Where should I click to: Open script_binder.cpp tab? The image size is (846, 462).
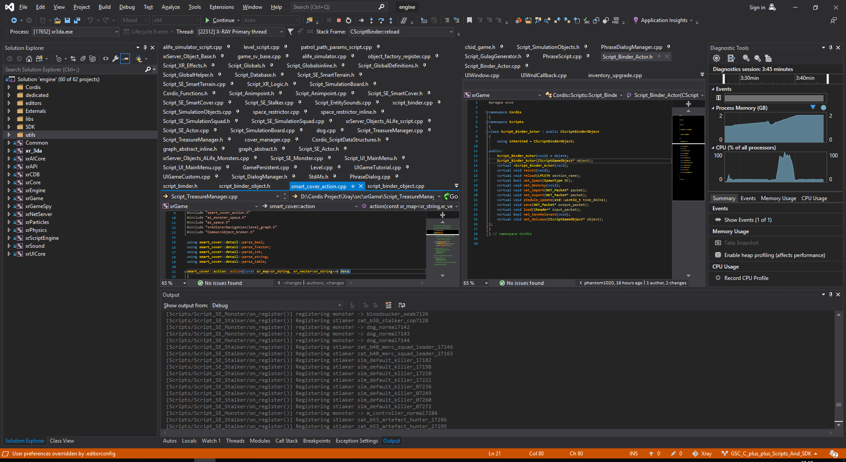pyautogui.click(x=412, y=103)
